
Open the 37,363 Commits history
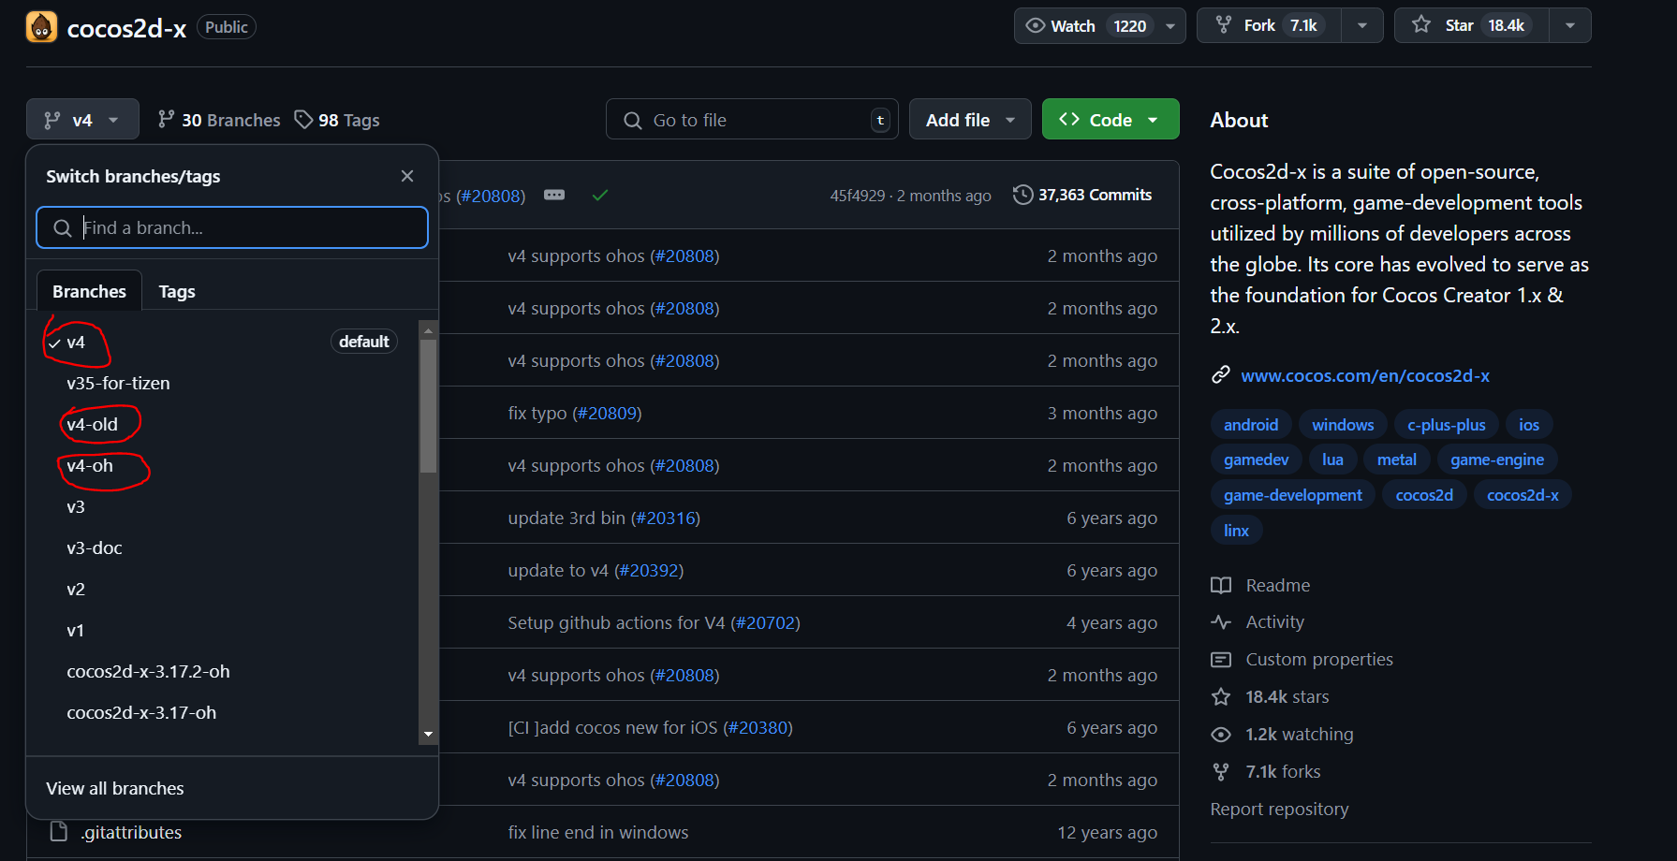[x=1082, y=195]
